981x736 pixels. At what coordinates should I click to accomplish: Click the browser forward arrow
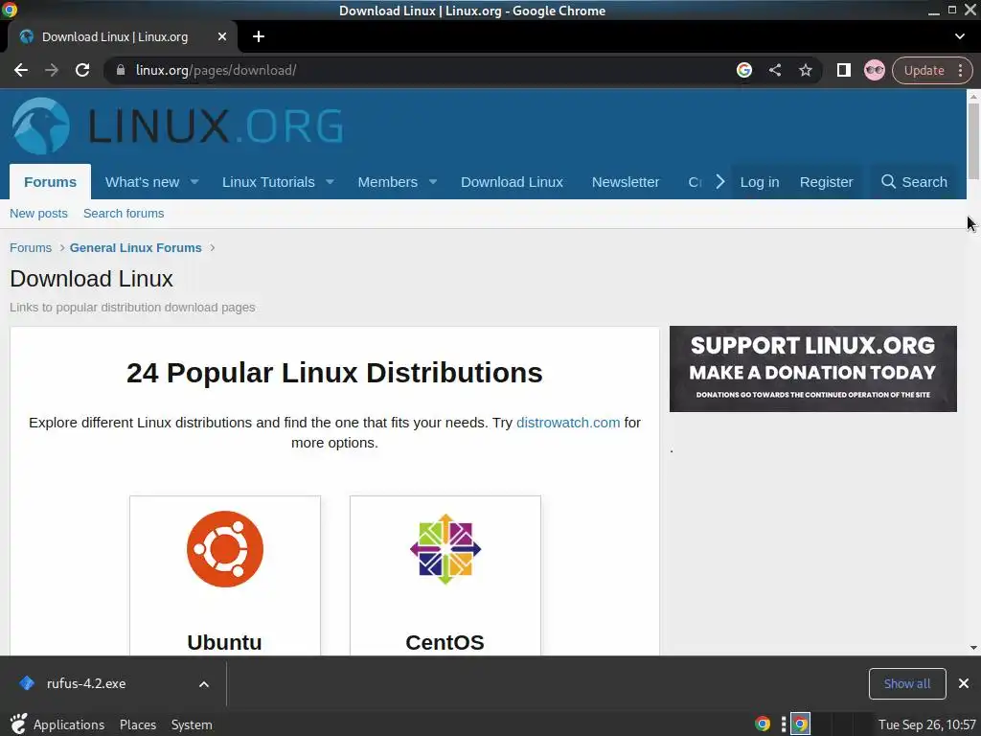[x=52, y=70]
